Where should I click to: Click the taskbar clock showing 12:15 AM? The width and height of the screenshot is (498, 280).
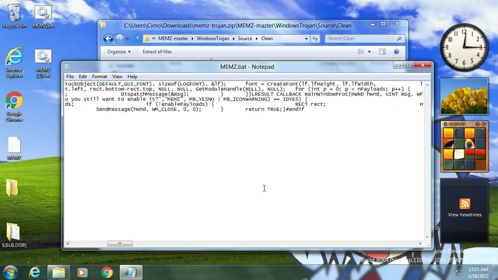(x=478, y=272)
